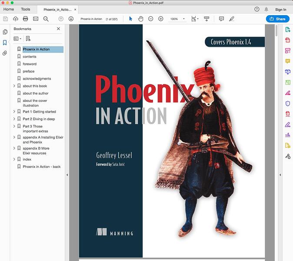293x261 pixels.
Task: Collapse the left navigation pane arrow
Action: coord(67,175)
